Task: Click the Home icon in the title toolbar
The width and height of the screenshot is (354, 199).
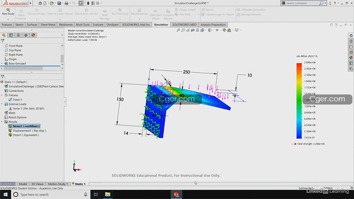Action: [40, 3]
